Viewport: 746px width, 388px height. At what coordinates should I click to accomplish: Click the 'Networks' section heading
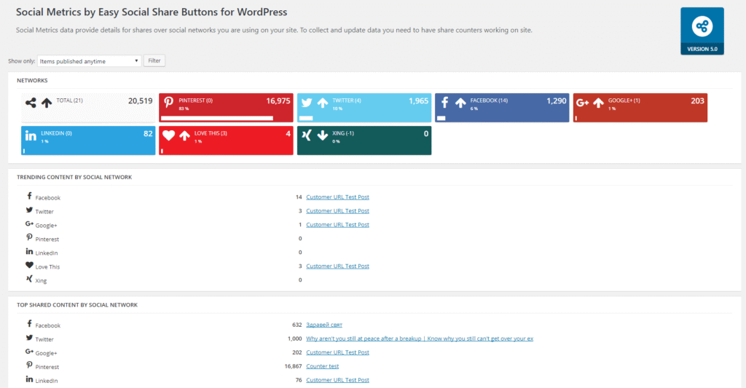32,80
